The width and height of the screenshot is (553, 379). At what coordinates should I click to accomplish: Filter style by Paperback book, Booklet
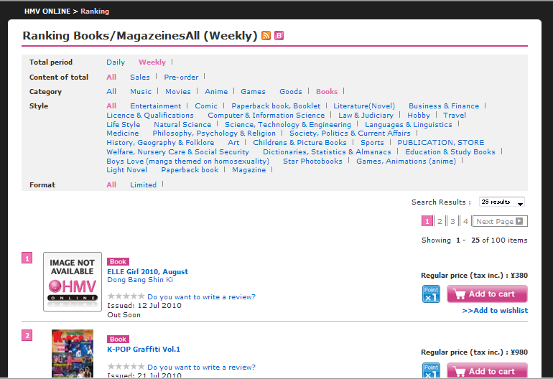coord(276,106)
